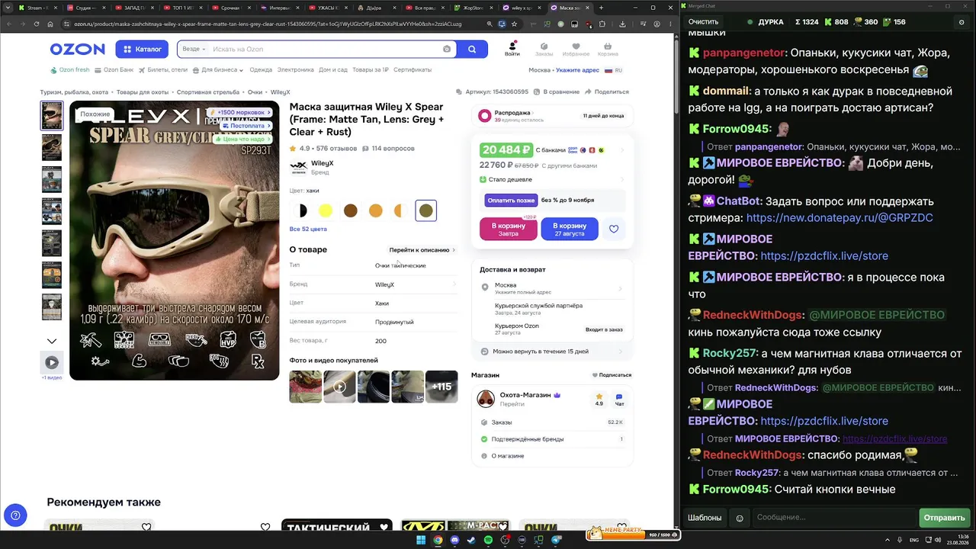Play the product video thumbnail button
Viewport: 976px width, 549px height.
(52, 363)
